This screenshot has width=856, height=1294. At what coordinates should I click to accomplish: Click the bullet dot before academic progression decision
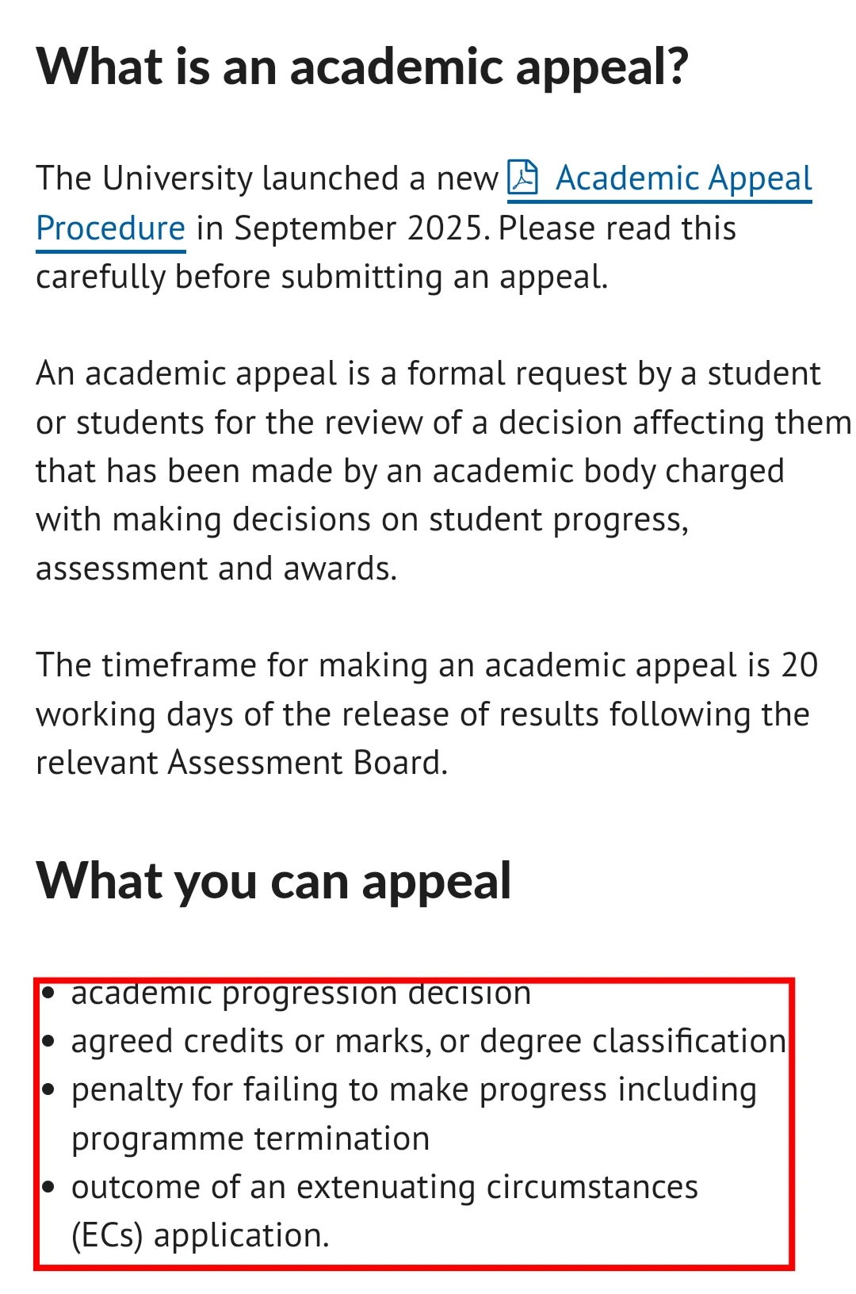click(49, 992)
